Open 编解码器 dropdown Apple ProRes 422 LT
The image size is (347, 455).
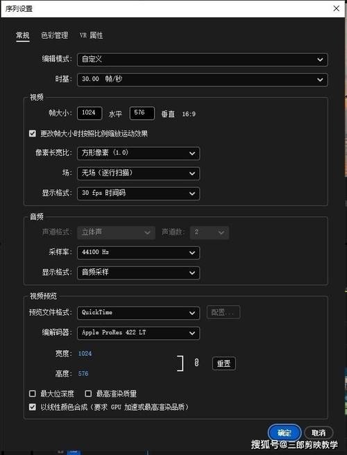pos(138,333)
